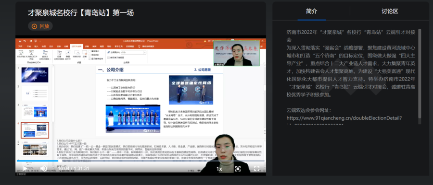Select slide 4 thumbnail
The image size is (433, 185).
pos(35,130)
